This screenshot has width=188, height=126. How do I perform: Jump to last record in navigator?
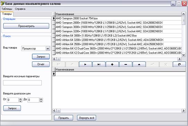coord(99,64)
